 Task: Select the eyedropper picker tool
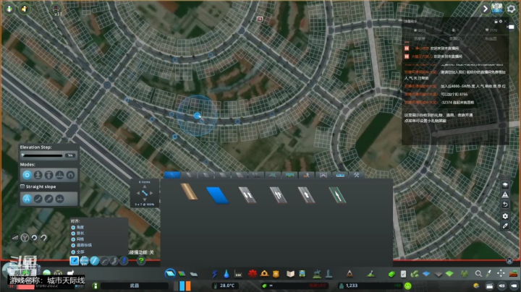click(488, 273)
